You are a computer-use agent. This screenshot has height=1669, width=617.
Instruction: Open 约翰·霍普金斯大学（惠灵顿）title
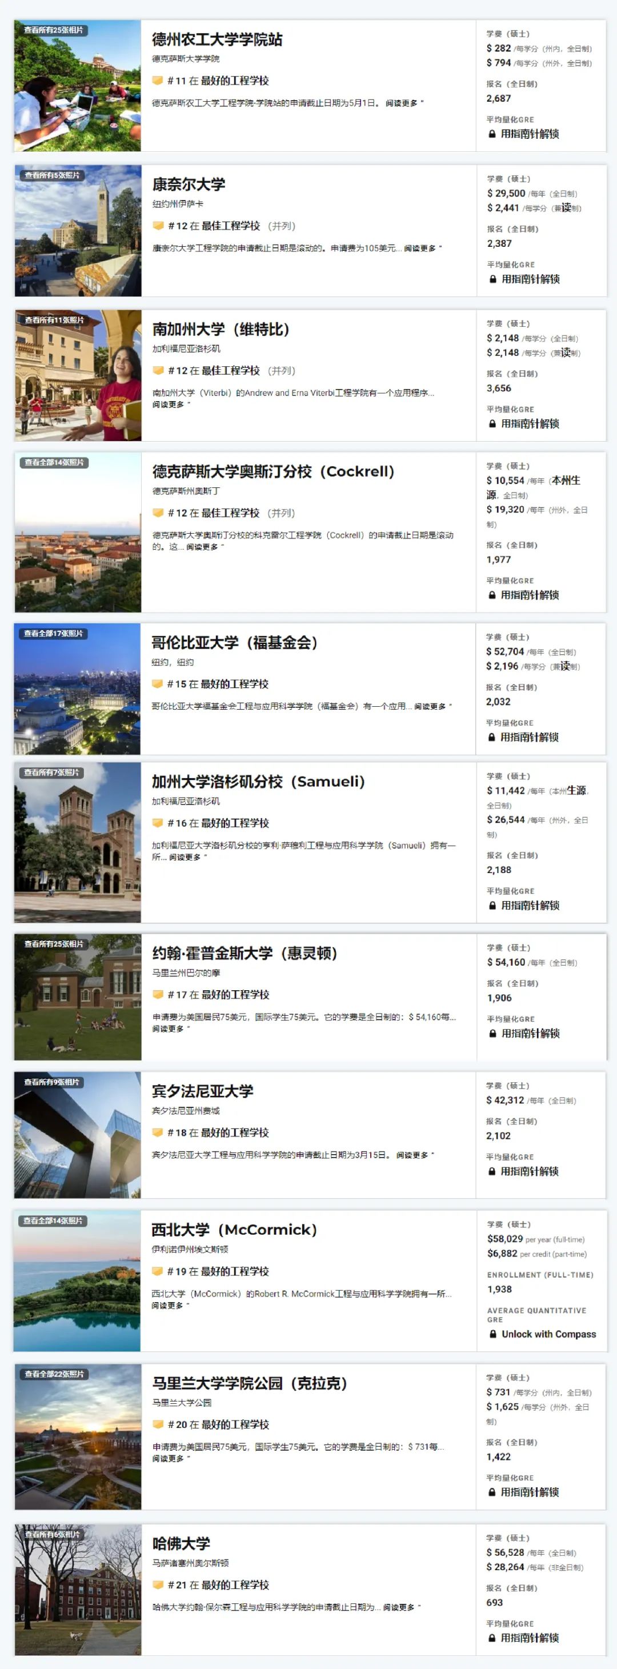click(245, 954)
